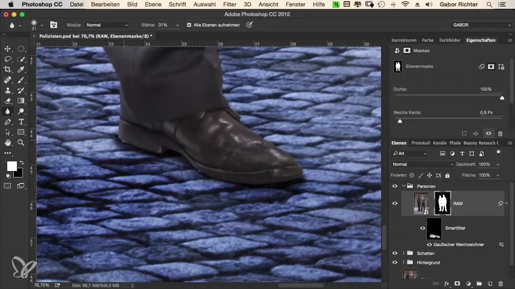
Task: Select the Path Selection tool
Action: pyautogui.click(x=8, y=132)
